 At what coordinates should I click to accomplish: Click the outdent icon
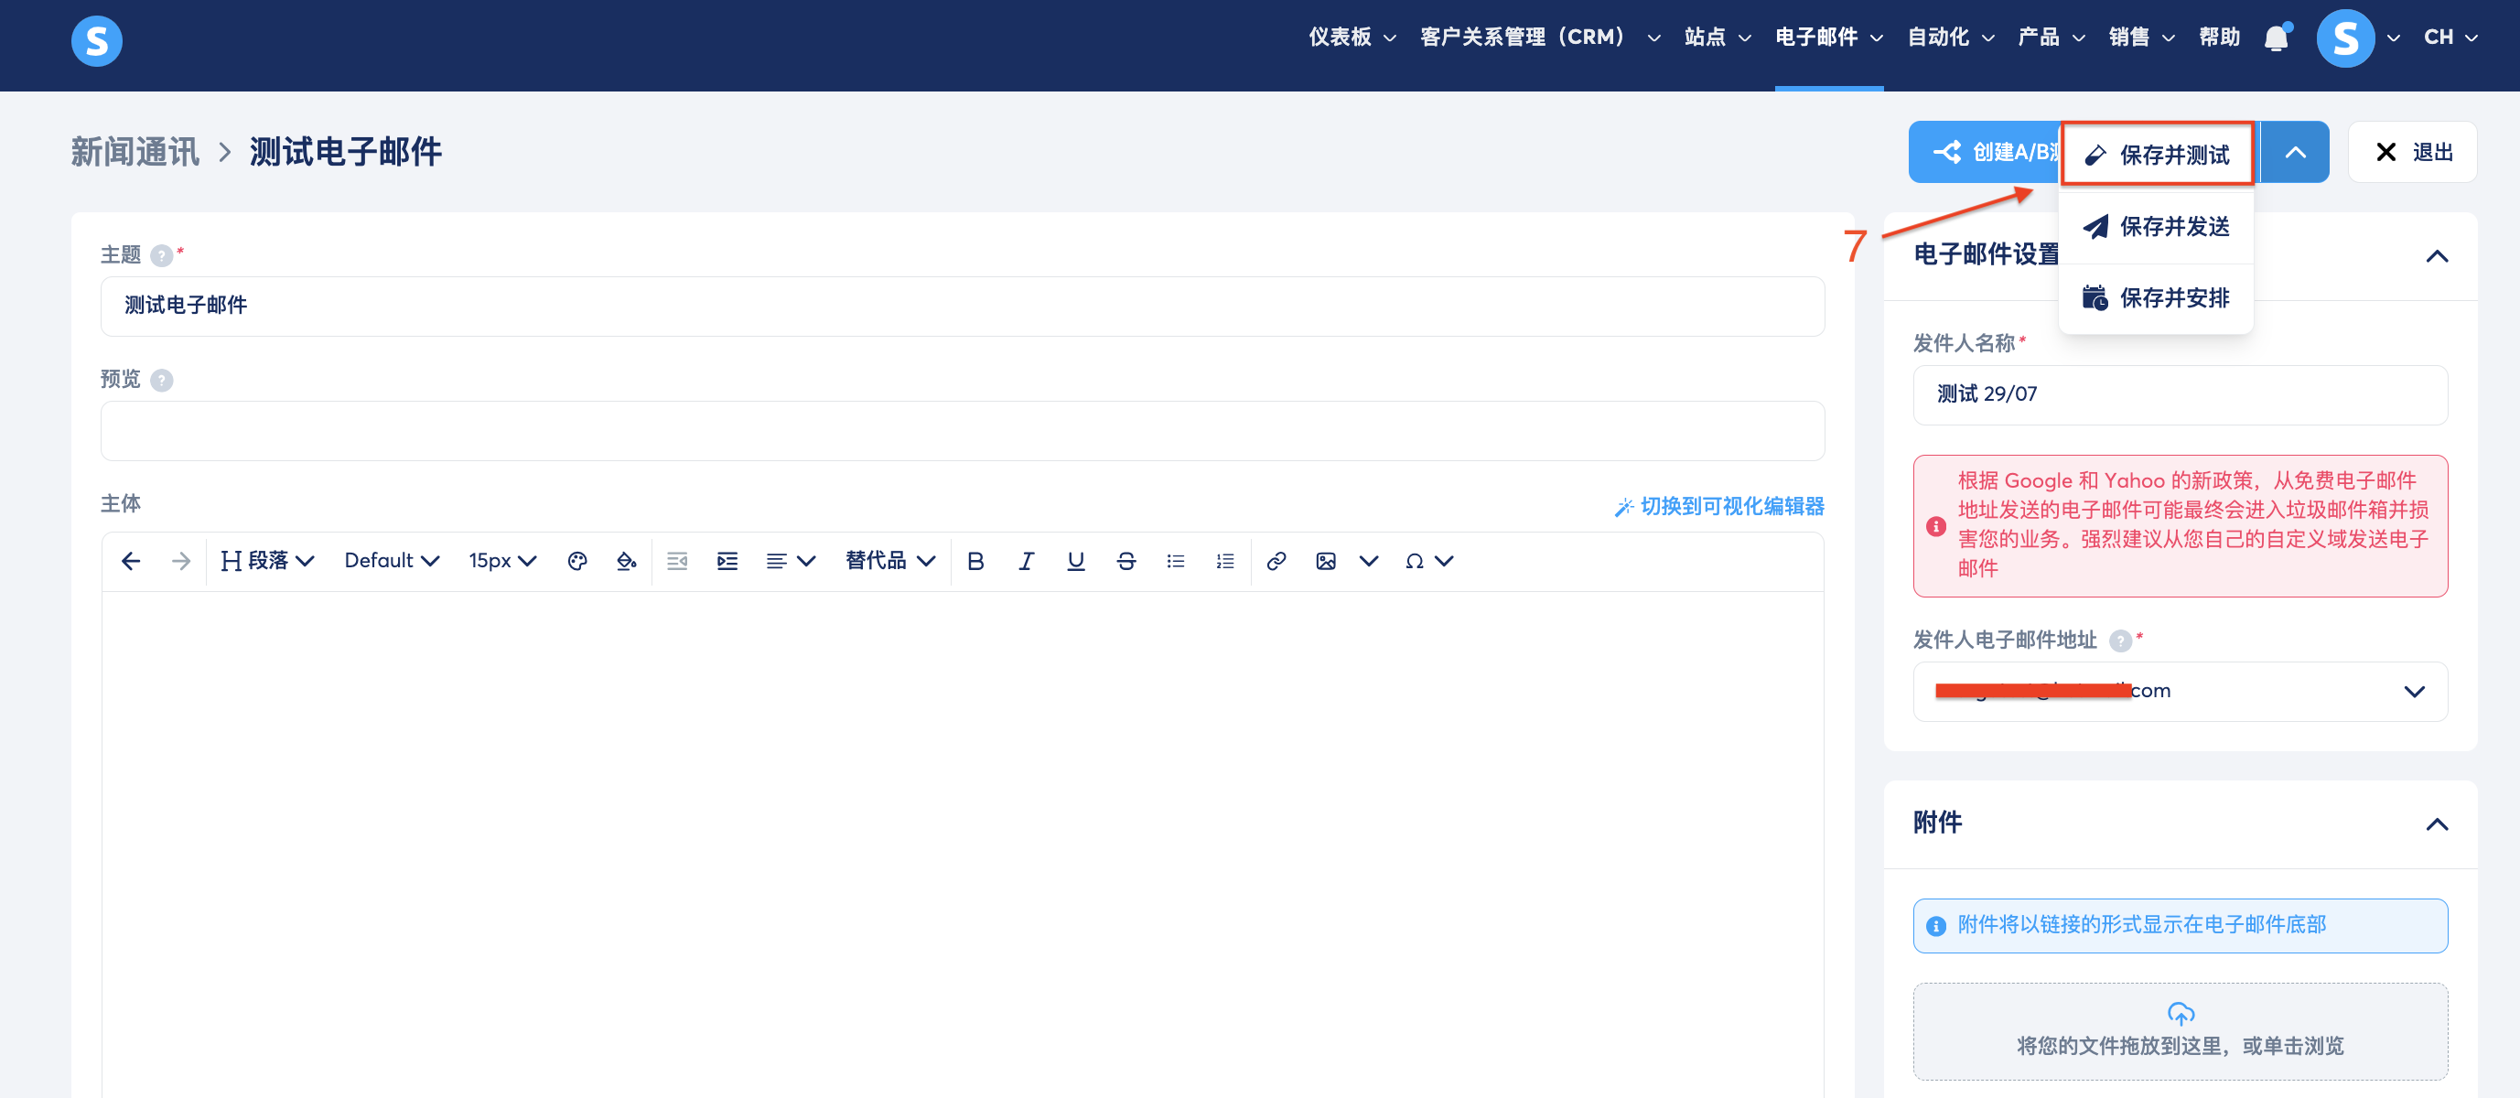[677, 561]
